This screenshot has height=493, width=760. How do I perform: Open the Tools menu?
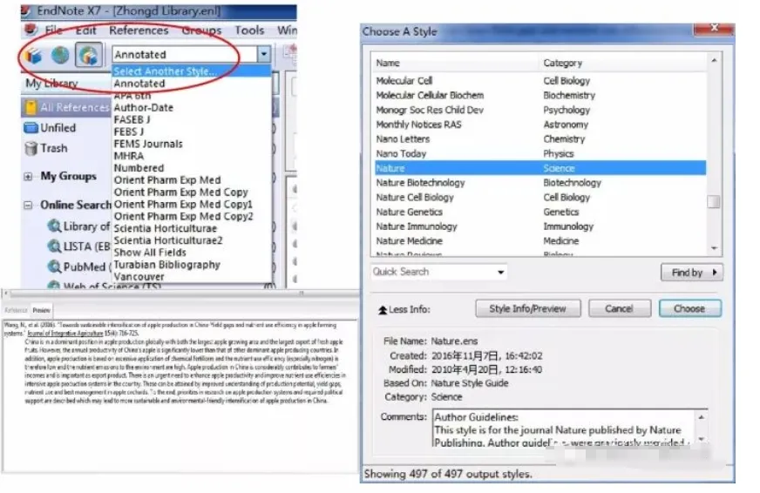[249, 30]
